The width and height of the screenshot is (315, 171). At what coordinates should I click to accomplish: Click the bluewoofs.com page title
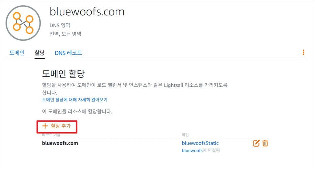click(x=87, y=12)
